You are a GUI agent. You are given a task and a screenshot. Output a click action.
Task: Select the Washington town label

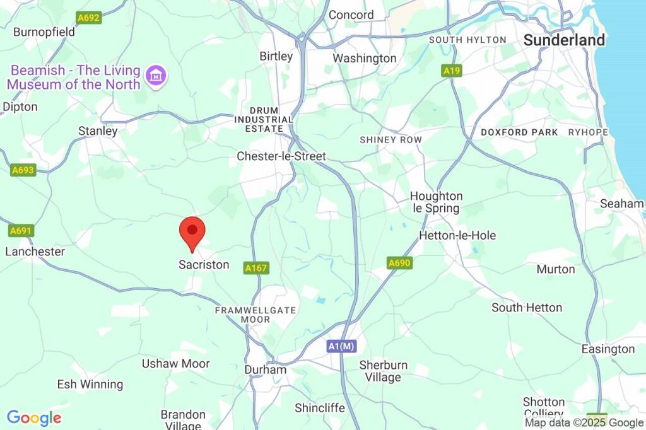coord(365,59)
